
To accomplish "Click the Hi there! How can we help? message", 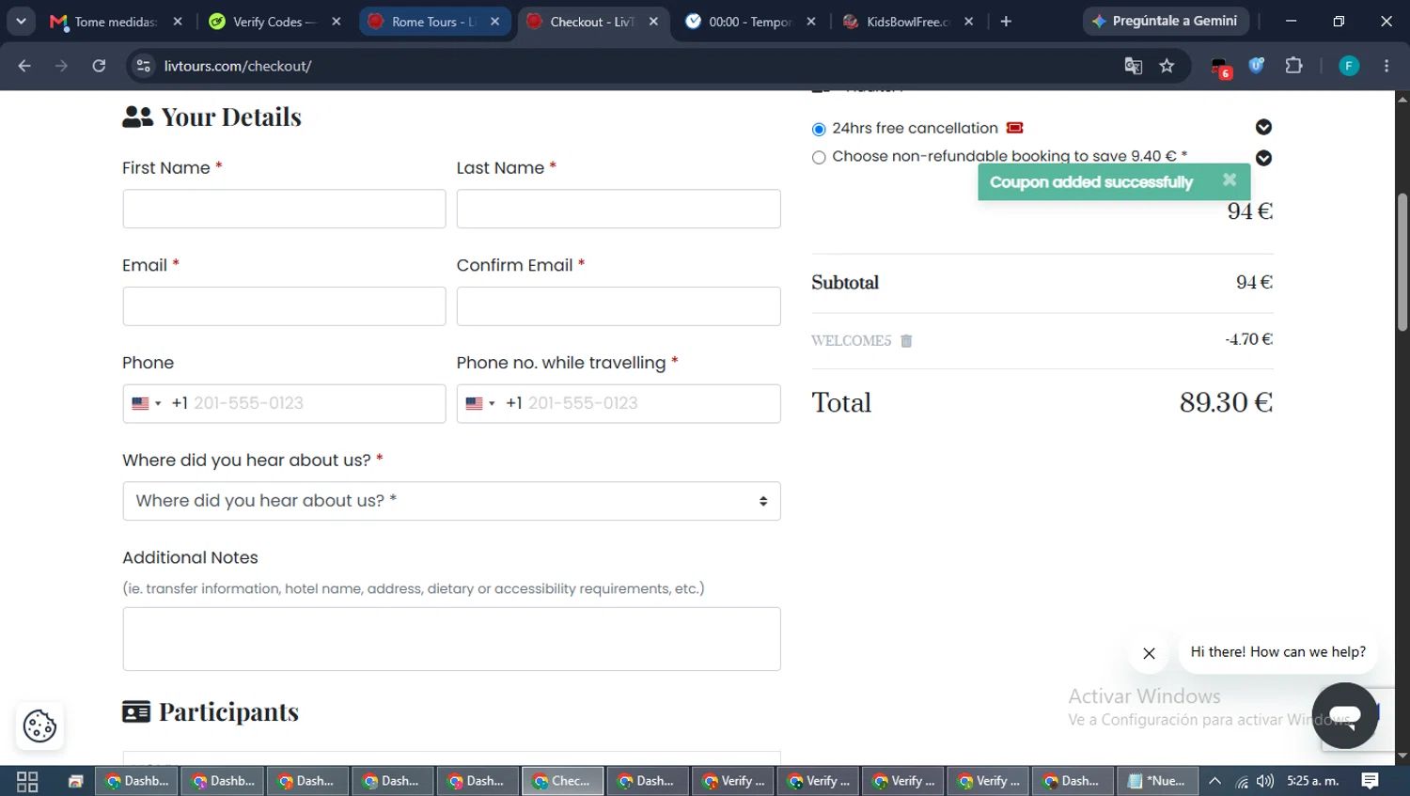I will (1277, 651).
